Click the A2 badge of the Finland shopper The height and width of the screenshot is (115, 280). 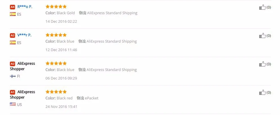click(13, 64)
